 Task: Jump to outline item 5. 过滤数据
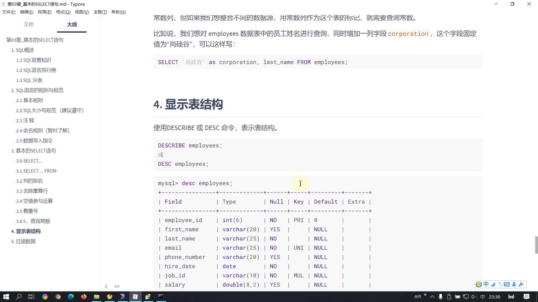[24, 241]
